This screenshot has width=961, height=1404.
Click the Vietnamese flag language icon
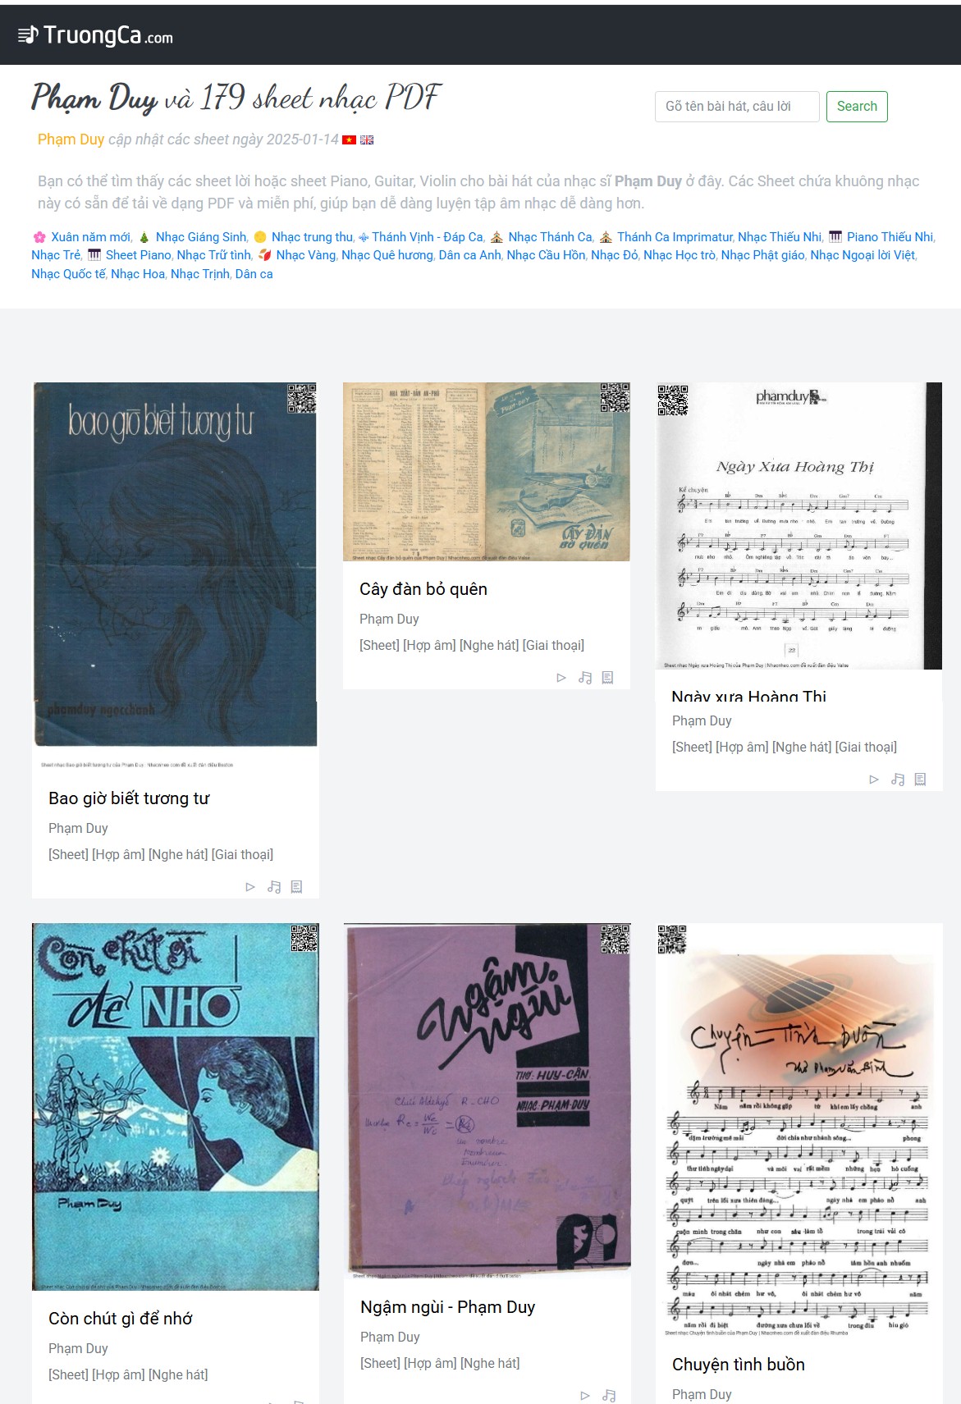(349, 139)
